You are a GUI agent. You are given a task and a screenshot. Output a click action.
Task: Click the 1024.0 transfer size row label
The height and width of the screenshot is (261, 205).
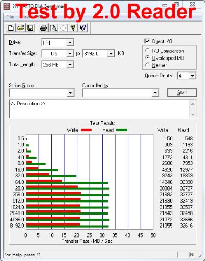tap(17, 207)
